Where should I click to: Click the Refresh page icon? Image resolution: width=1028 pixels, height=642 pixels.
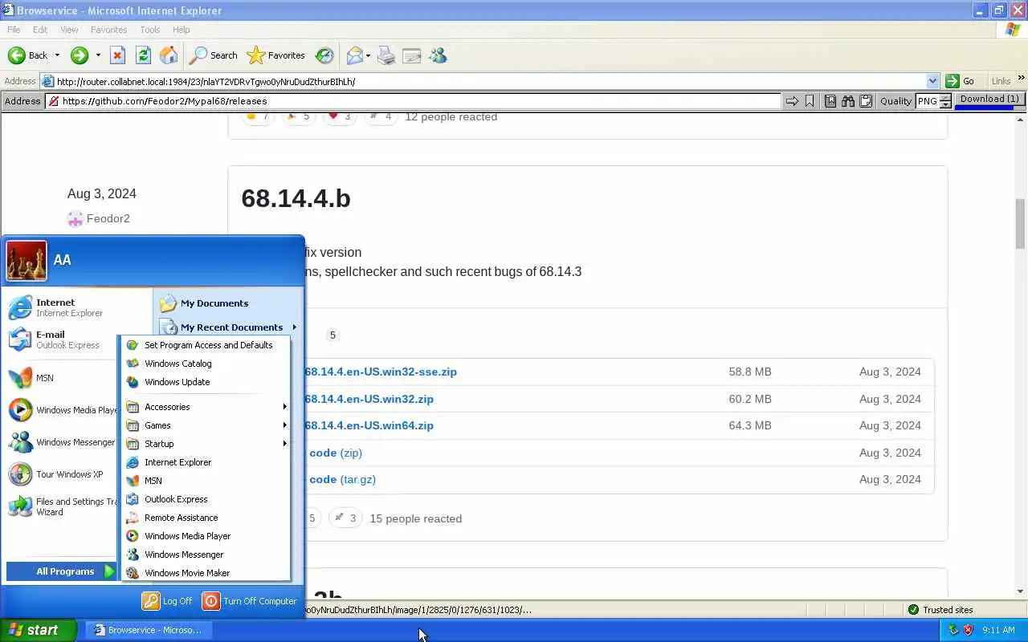point(143,55)
